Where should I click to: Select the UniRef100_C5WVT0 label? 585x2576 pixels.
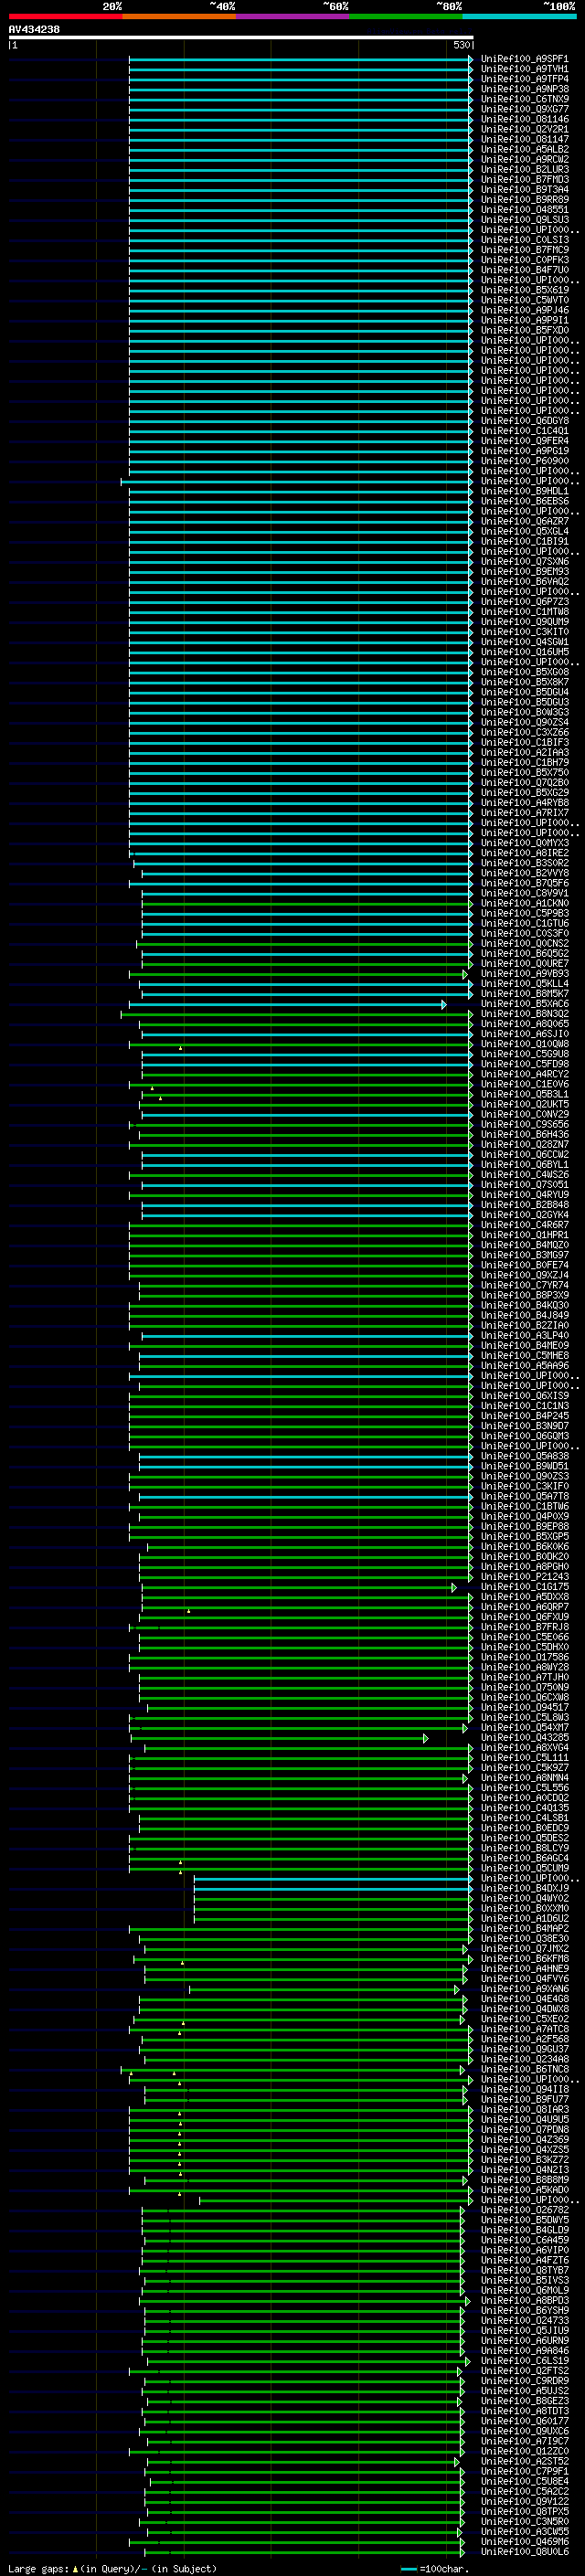tap(524, 300)
